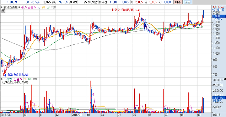Select the 20-day price moving average label
The image size is (226, 117).
pos(43,7)
